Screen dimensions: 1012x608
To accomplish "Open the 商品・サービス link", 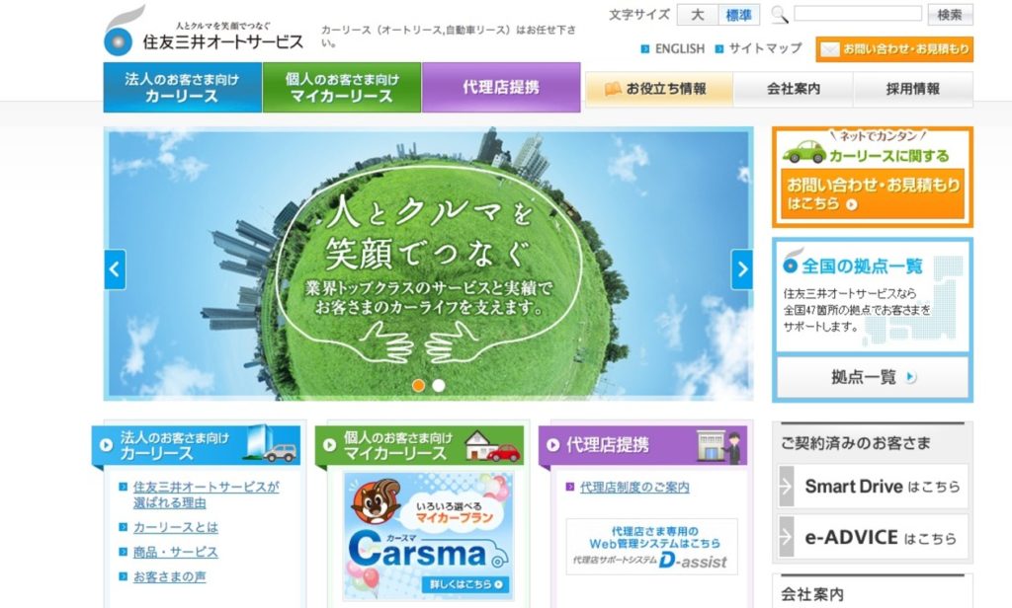I will (x=176, y=552).
